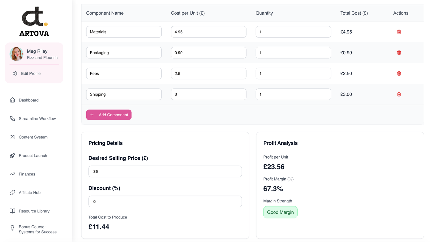The width and height of the screenshot is (430, 242).
Task: Delete the Materials component row
Action: [399, 32]
